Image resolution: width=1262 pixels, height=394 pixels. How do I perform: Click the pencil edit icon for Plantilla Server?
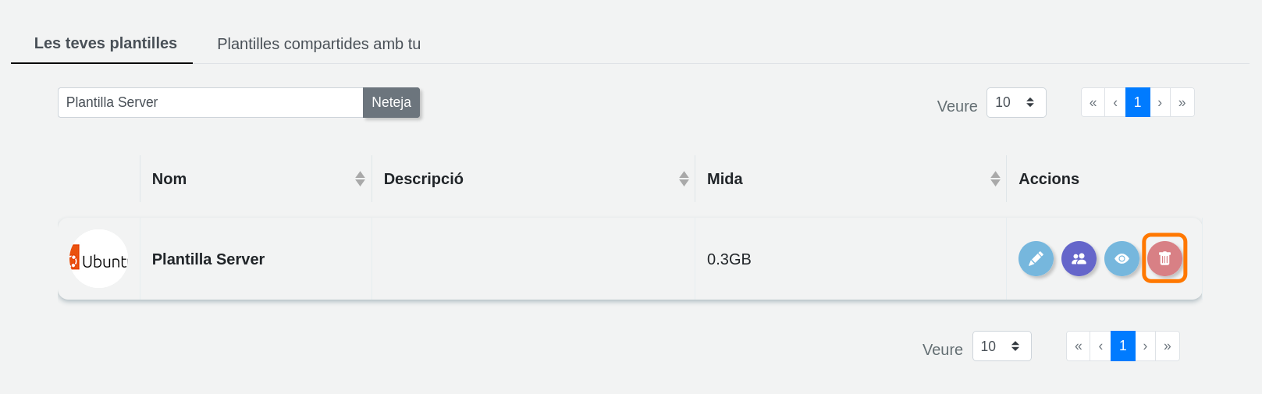pyautogui.click(x=1036, y=259)
